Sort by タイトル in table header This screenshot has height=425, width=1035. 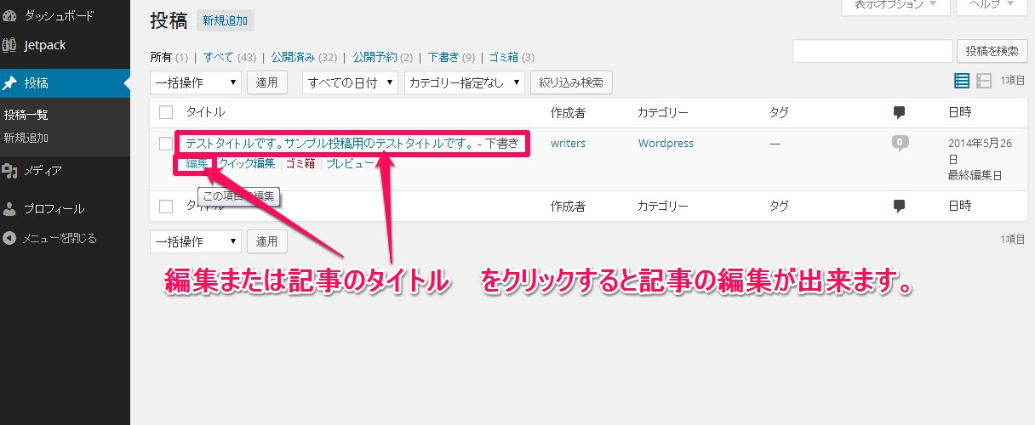205,112
